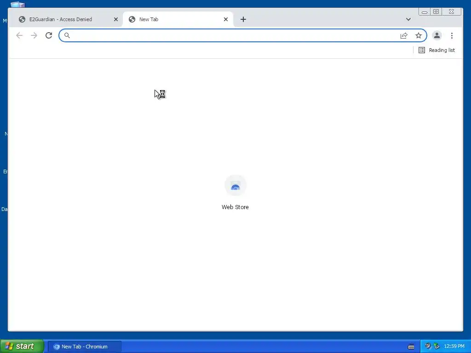The width and height of the screenshot is (471, 353).
Task: Switch to E2Guardian - Access Denied tab
Action: pyautogui.click(x=65, y=19)
